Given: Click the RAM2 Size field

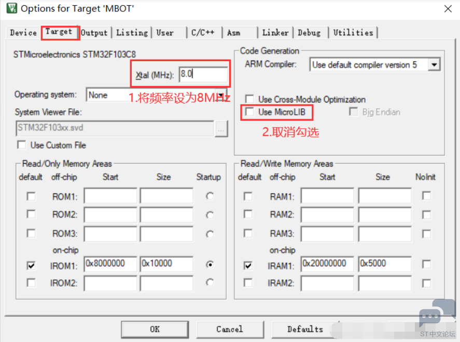Looking at the screenshot, I should tap(385, 215).
